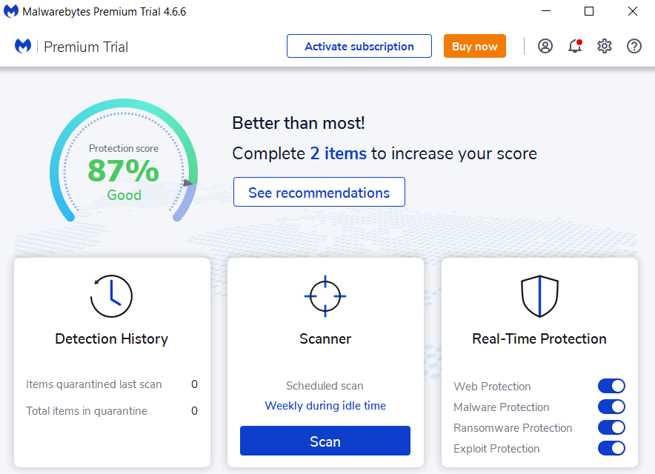Viewport: 655px width, 474px height.
Task: Click the Exploit Protection label
Action: pos(496,449)
